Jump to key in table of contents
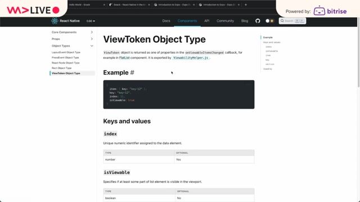This screenshot has height=202, width=360. (x=267, y=60)
